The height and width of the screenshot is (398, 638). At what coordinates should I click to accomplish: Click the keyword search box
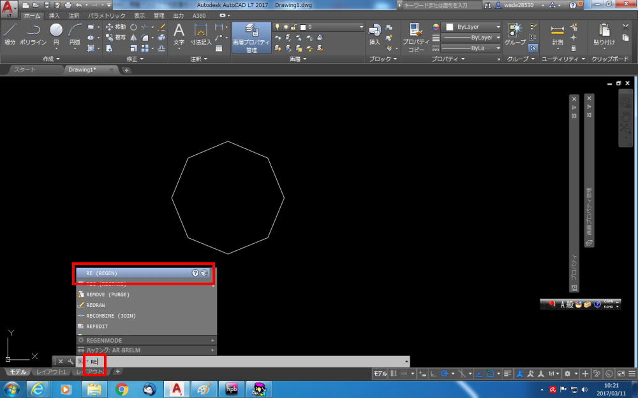click(441, 5)
